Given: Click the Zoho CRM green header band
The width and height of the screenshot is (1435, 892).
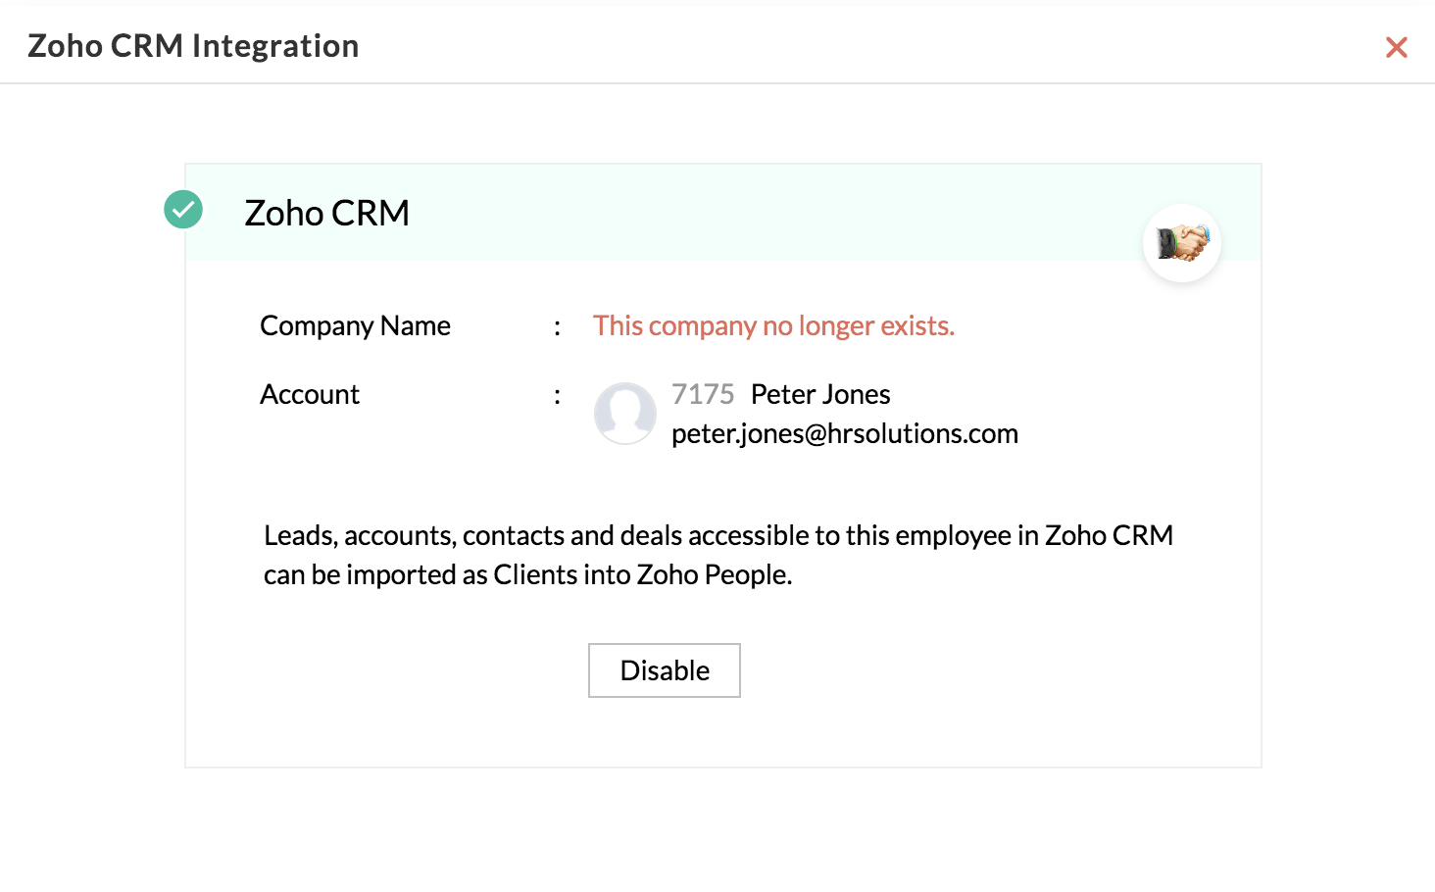Looking at the screenshot, I should 723,213.
